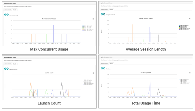Toggle Office 365 Word series in Launch Count legend

[x=87, y=81]
